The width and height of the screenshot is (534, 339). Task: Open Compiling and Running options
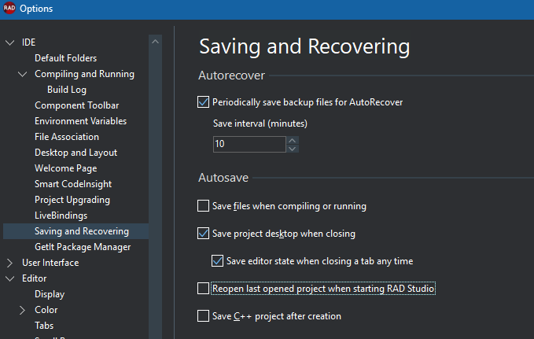coord(84,74)
